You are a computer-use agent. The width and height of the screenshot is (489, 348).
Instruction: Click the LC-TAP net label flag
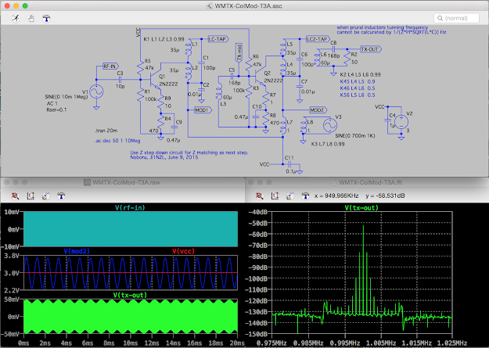[218, 39]
